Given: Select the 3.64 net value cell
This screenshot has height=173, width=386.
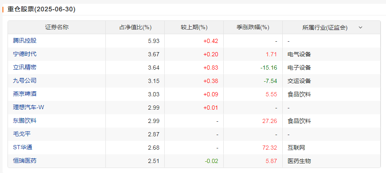Looking at the screenshot, I should pyautogui.click(x=154, y=68).
